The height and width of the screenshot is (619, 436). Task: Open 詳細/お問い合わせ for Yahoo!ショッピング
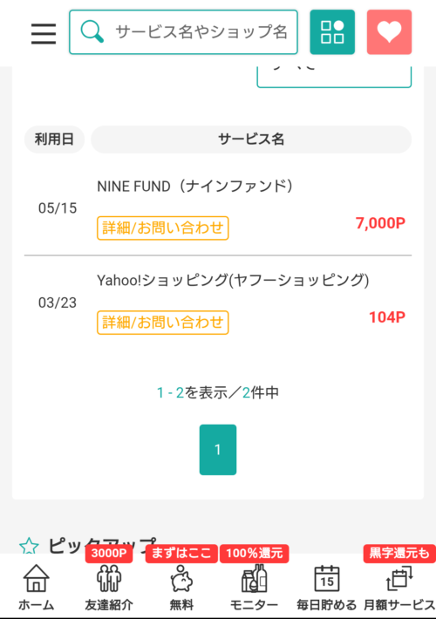pyautogui.click(x=163, y=323)
